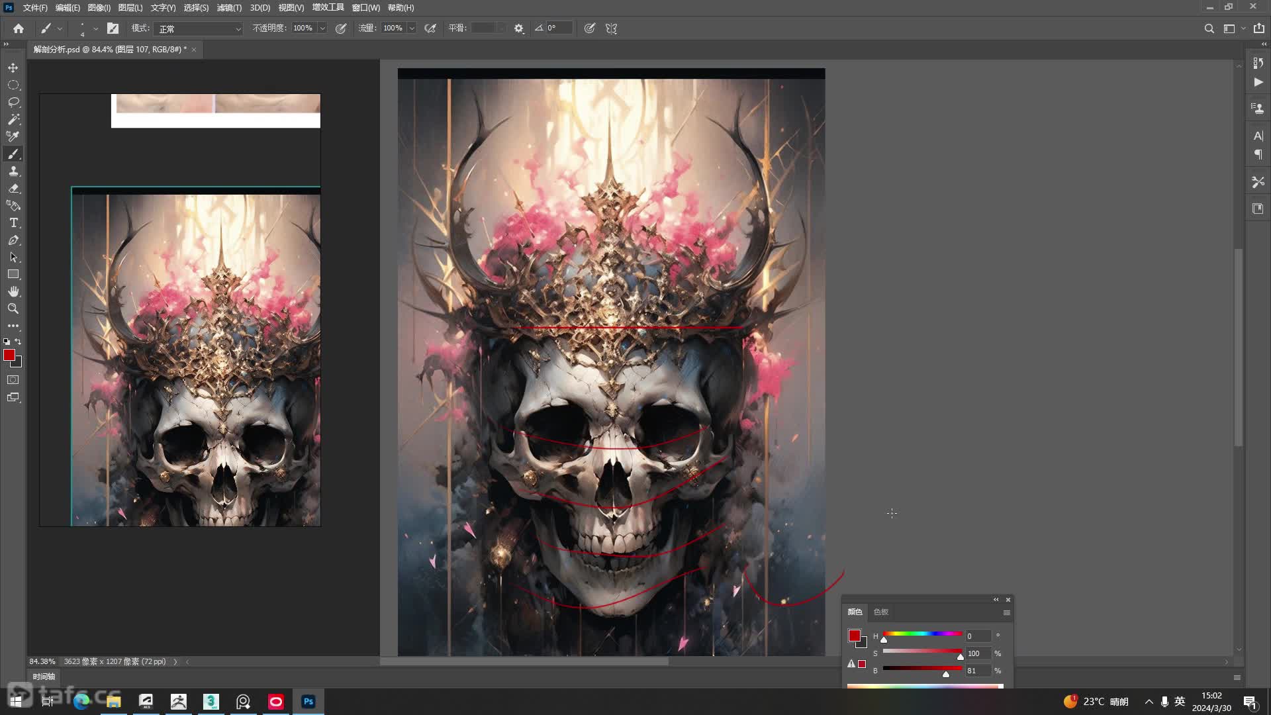Viewport: 1271px width, 715px height.
Task: Select the Zoom tool
Action: 13,309
